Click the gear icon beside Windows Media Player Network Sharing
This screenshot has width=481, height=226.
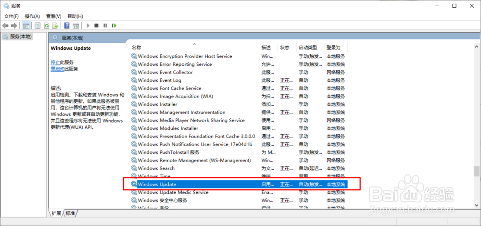pos(134,120)
